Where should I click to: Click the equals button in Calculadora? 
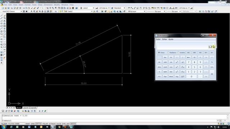tap(212, 74)
